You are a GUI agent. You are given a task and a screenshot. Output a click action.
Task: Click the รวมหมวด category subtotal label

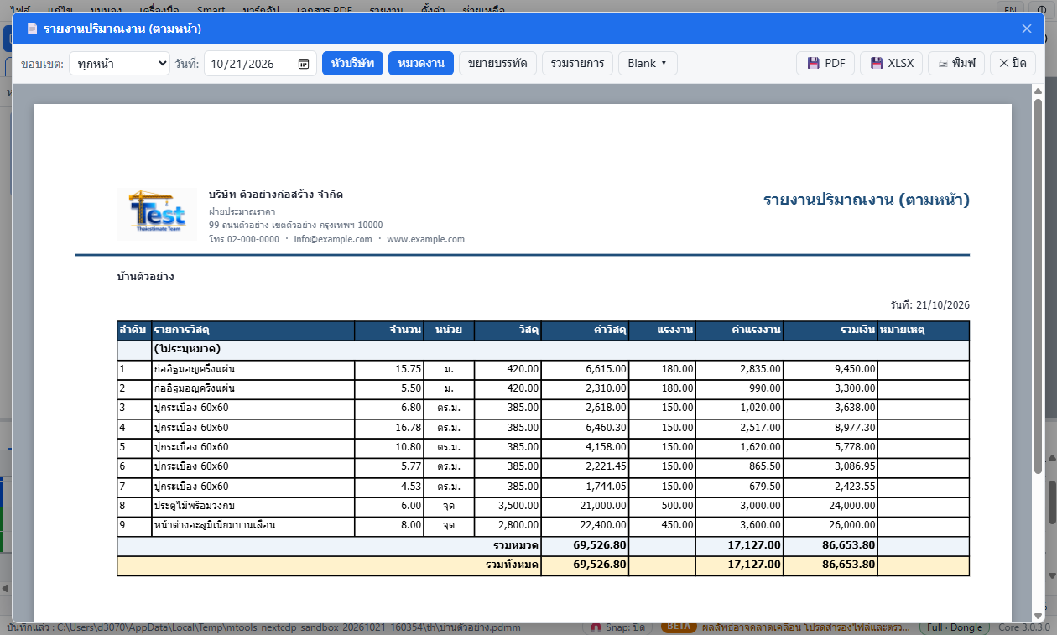(x=516, y=545)
